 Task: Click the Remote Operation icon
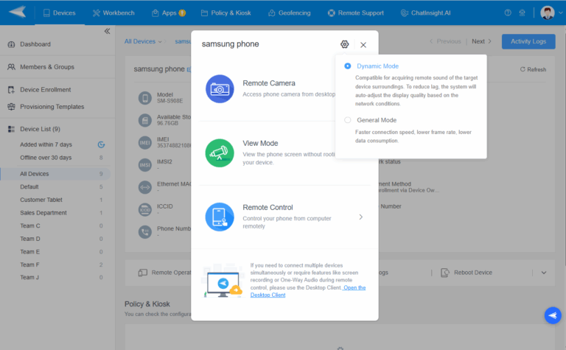coord(142,273)
